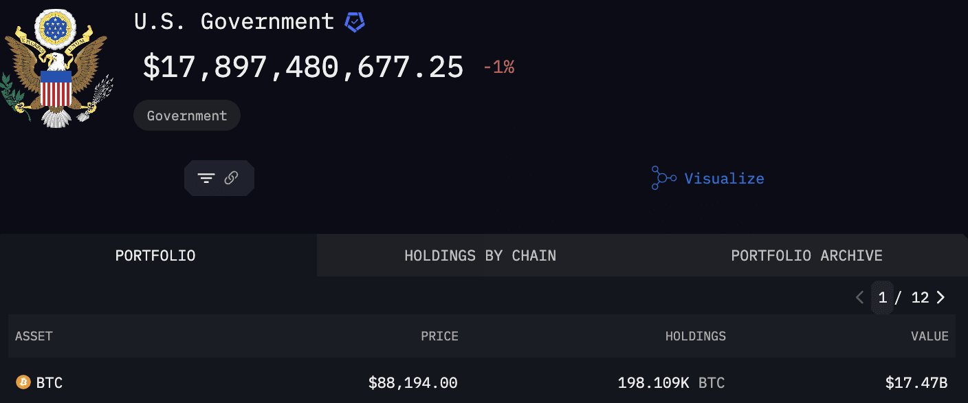The height and width of the screenshot is (403, 968).
Task: Click the U.S. Government entity title
Action: [234, 21]
